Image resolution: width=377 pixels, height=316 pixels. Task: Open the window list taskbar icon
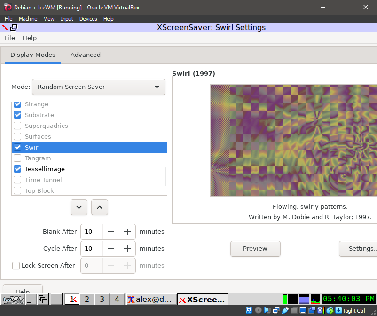click(43, 300)
